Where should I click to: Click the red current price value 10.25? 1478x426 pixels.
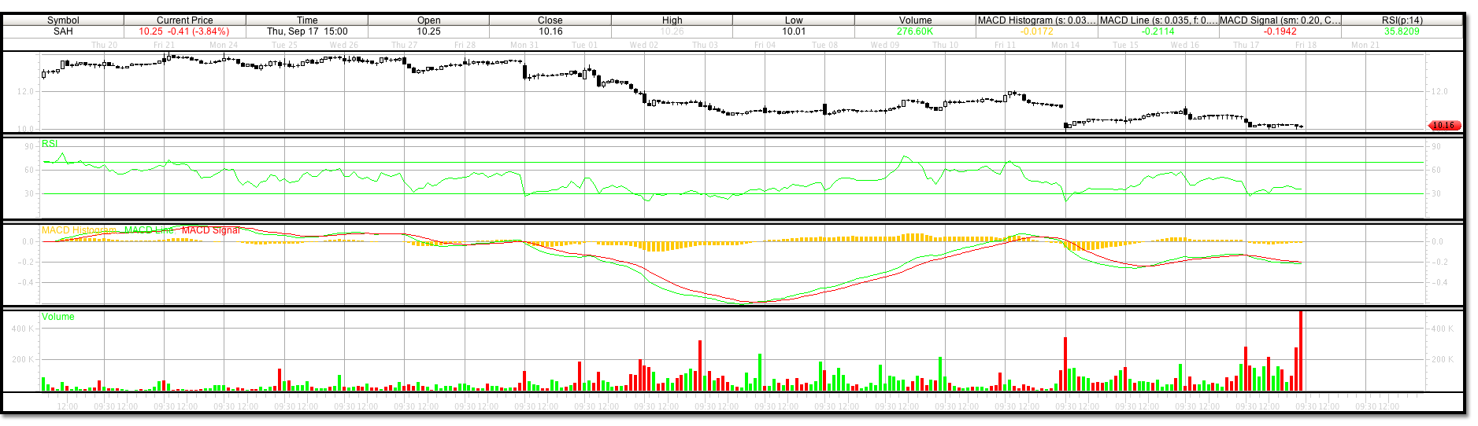point(150,31)
